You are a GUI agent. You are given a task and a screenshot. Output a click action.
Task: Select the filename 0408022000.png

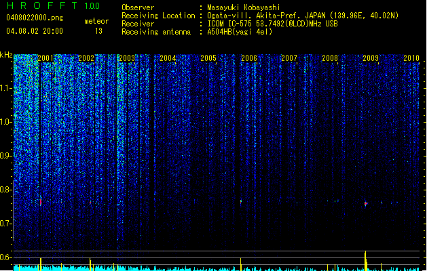[x=35, y=18]
